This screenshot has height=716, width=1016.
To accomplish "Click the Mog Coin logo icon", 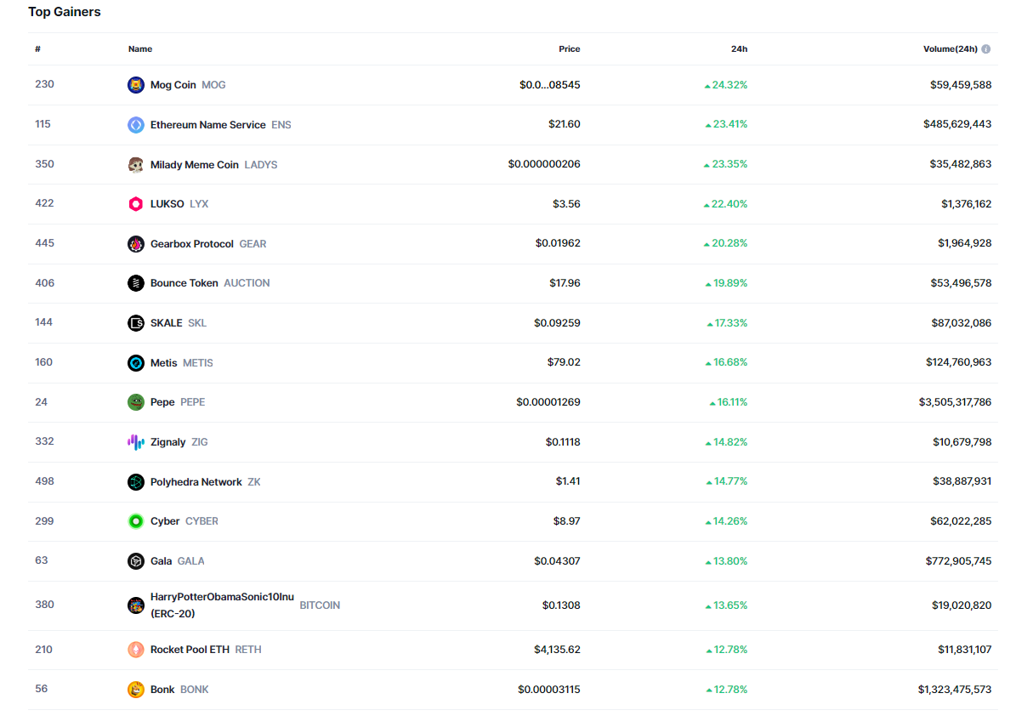I will pyautogui.click(x=136, y=85).
